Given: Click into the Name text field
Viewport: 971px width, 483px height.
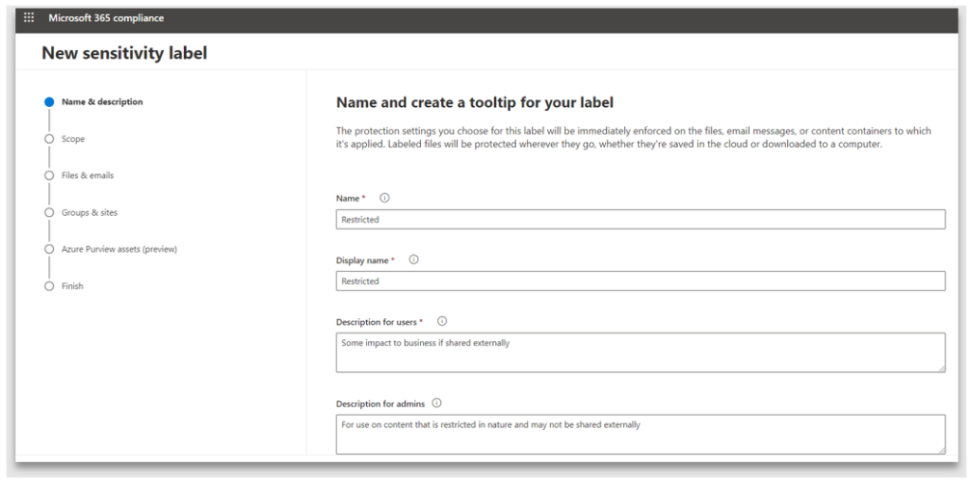Looking at the screenshot, I should [640, 220].
